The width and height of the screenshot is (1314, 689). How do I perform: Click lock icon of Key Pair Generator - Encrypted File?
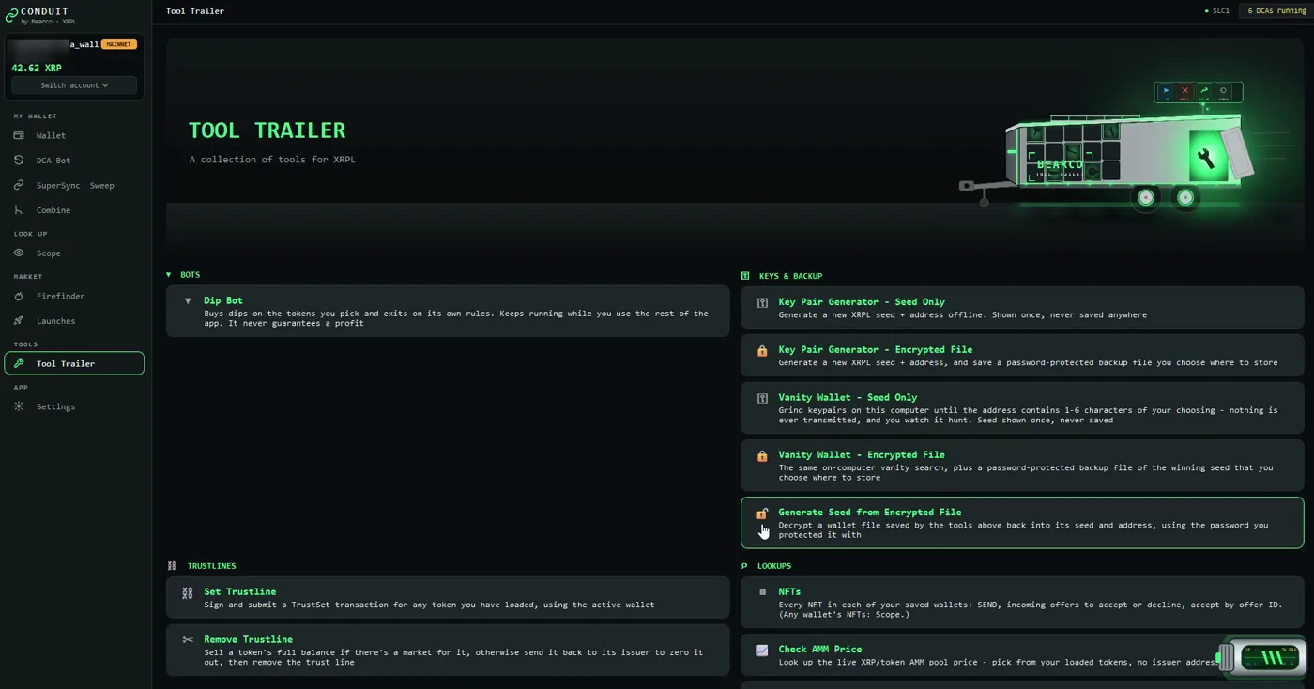(762, 350)
